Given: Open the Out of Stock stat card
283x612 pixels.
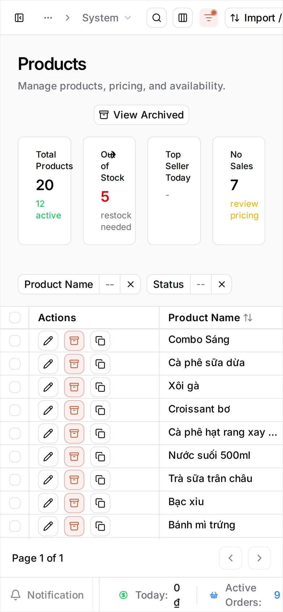Looking at the screenshot, I should coord(109,191).
